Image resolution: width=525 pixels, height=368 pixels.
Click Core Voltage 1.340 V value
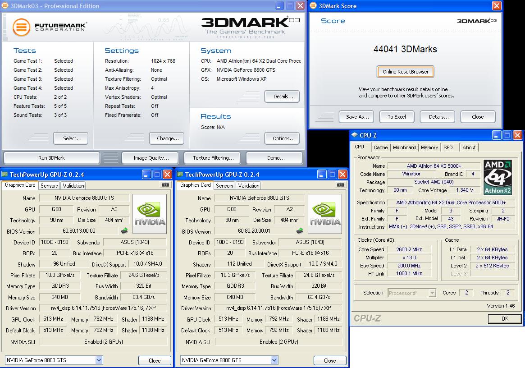click(x=465, y=190)
